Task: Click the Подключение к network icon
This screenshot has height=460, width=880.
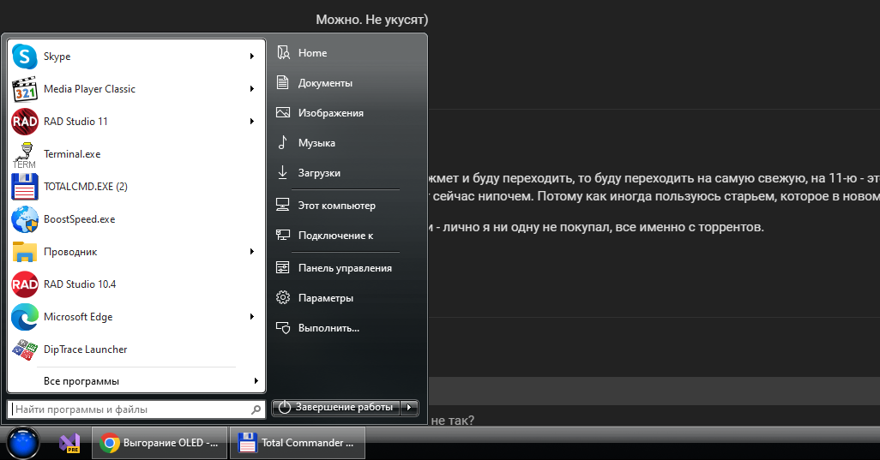Action: click(283, 236)
